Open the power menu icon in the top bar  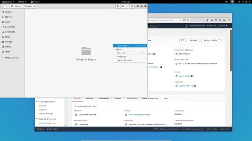pos(246,2)
